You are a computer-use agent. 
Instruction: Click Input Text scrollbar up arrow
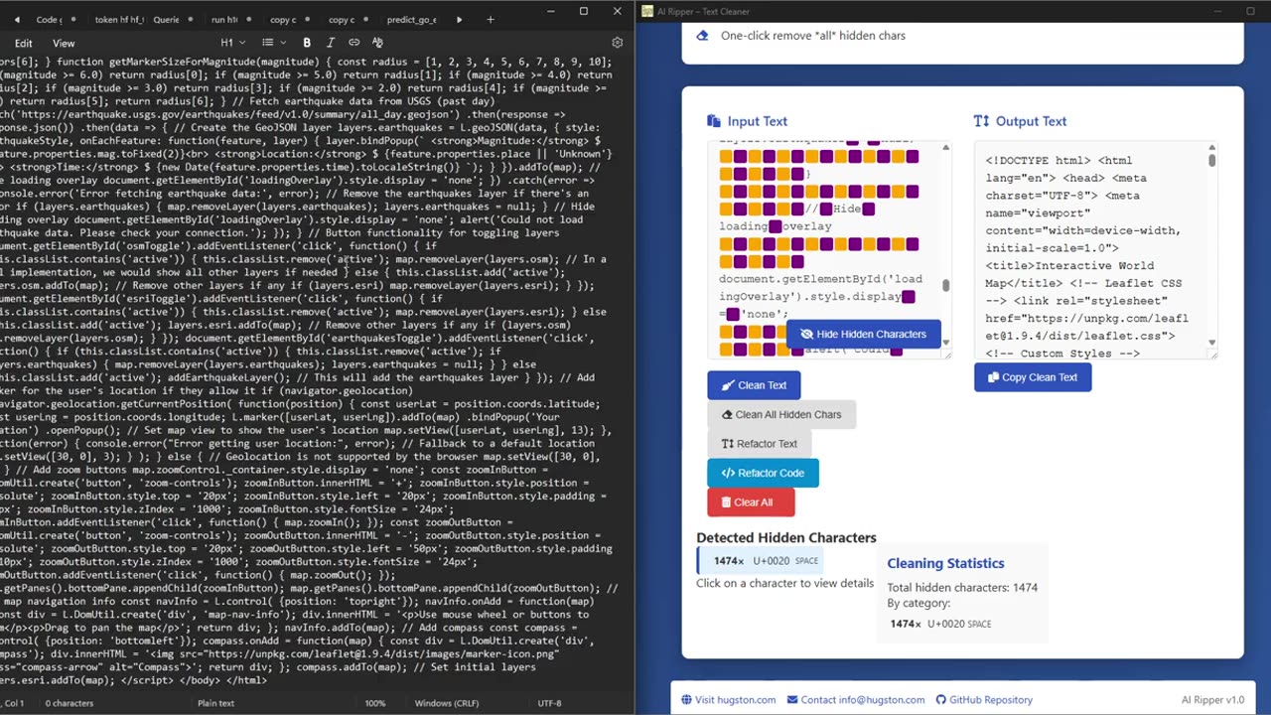coord(945,147)
